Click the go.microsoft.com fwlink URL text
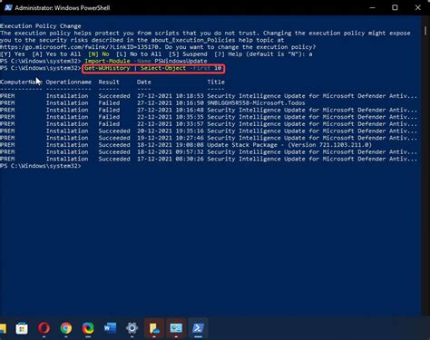The height and width of the screenshot is (340, 430). pyautogui.click(x=79, y=47)
